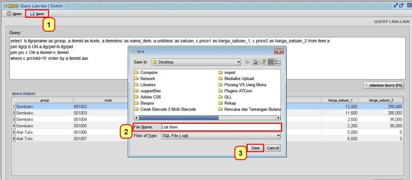The image size is (412, 180).
Task: Click the 95,000 price cell
Action: coord(381,119)
